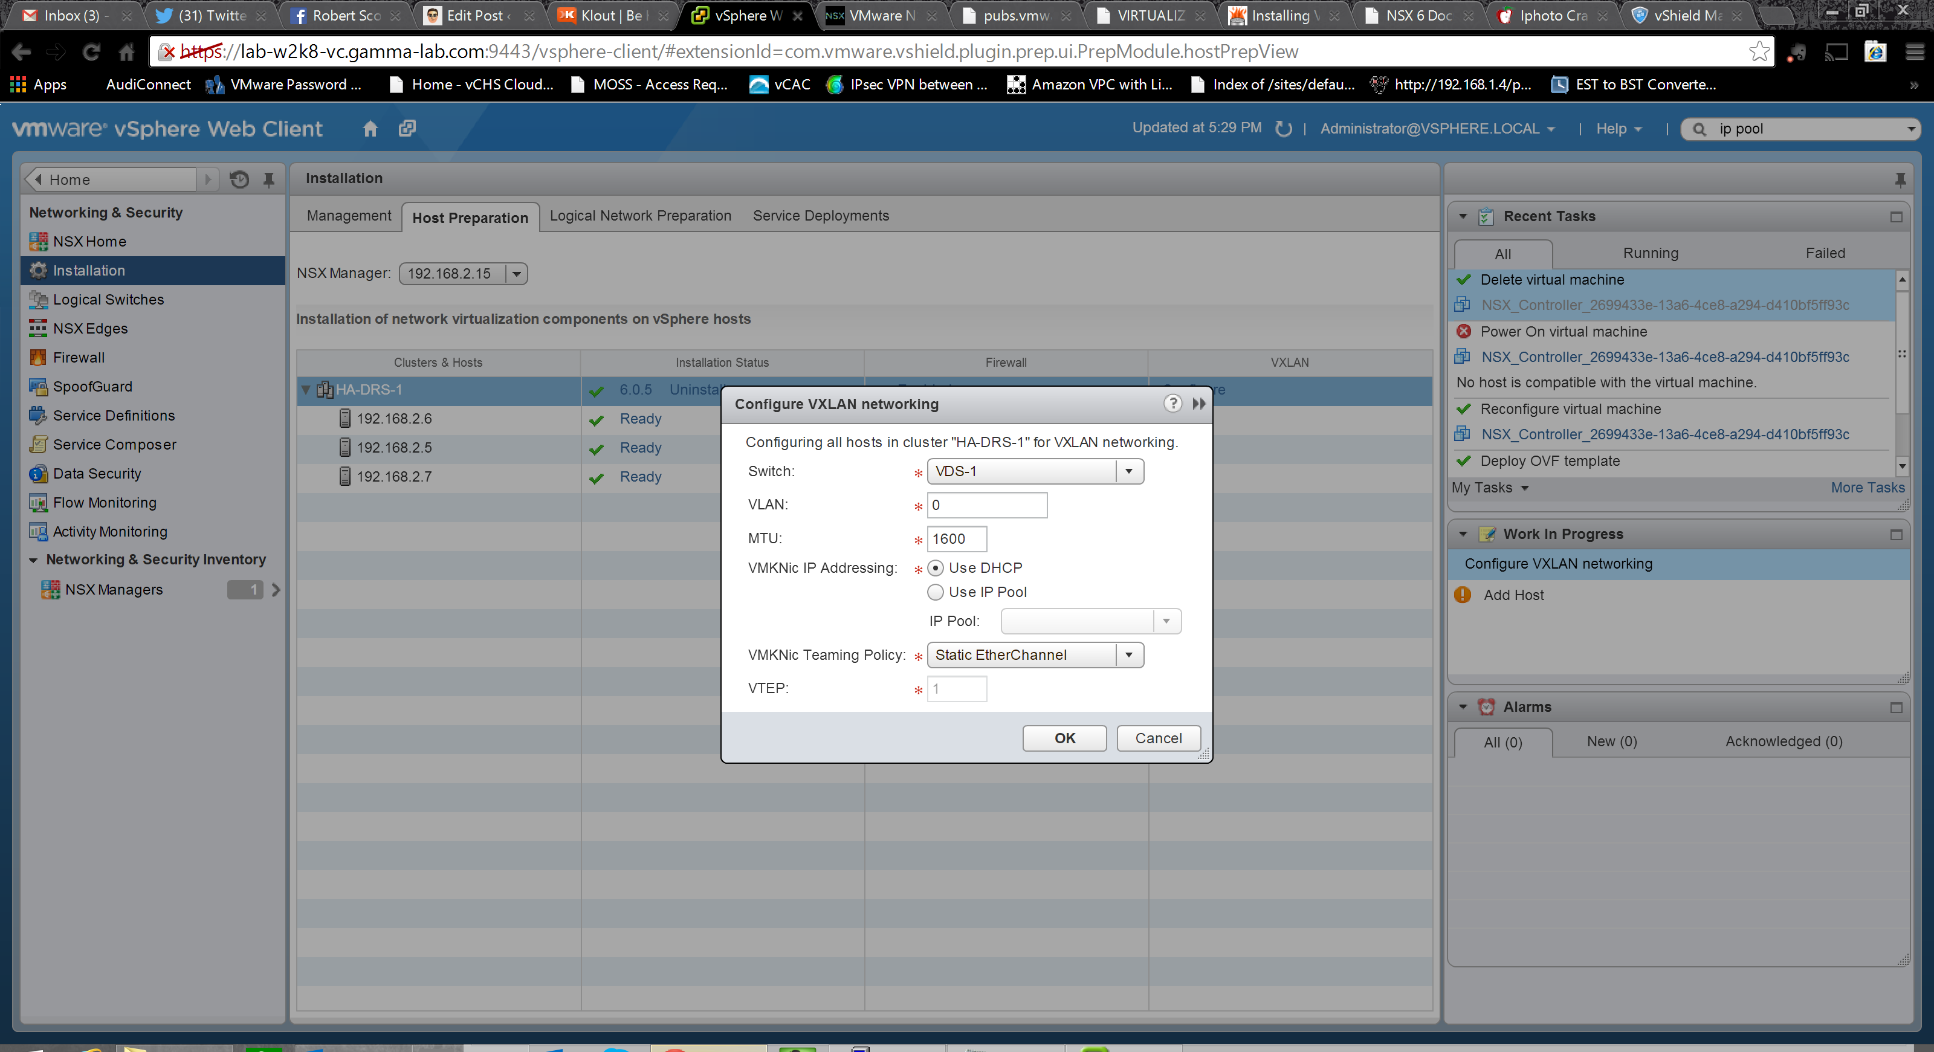Click OK in VXLAN dialog
The width and height of the screenshot is (1934, 1052).
click(x=1064, y=738)
